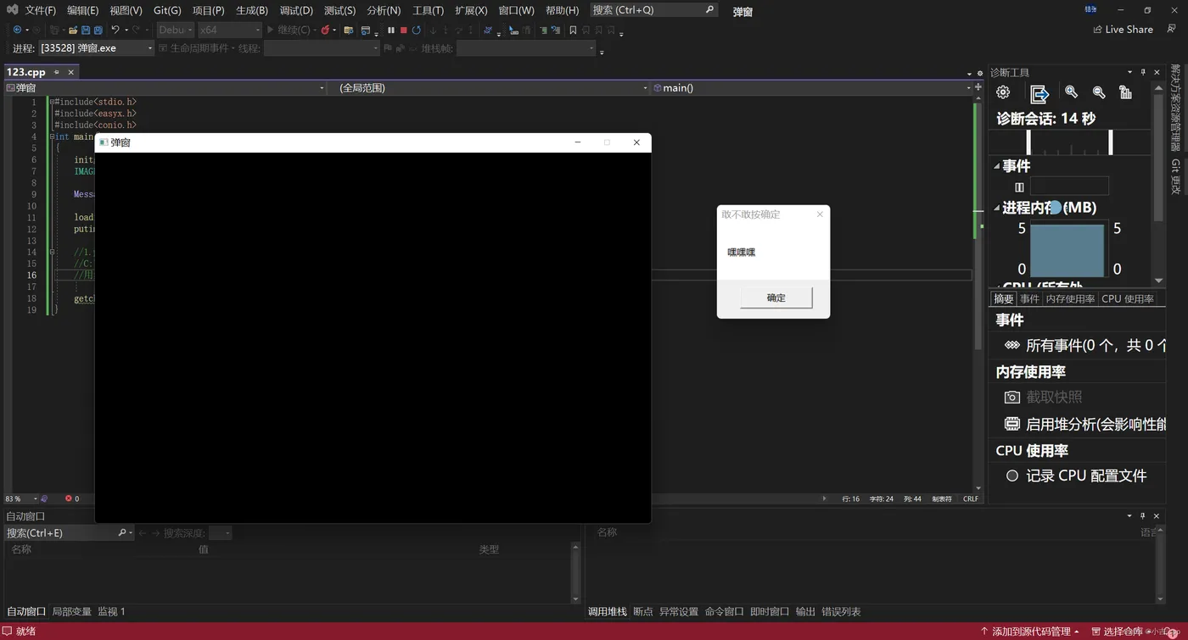
Task: Click Zoom In magnifier in diagnostic tools
Action: [1072, 92]
